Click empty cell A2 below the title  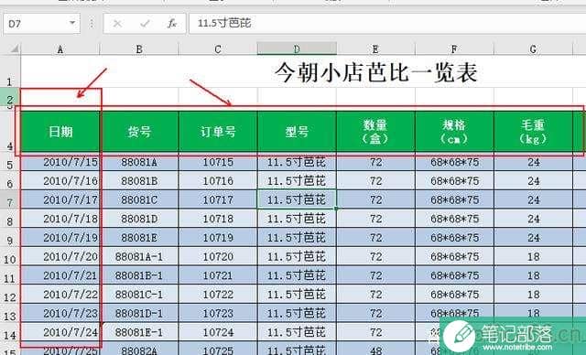tap(60, 96)
